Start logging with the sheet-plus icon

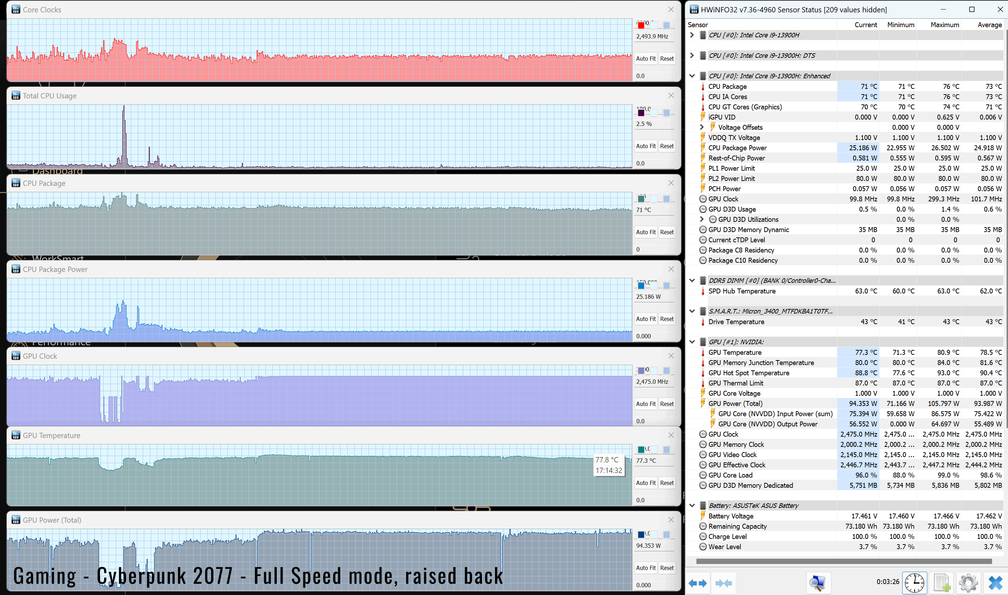(x=942, y=583)
